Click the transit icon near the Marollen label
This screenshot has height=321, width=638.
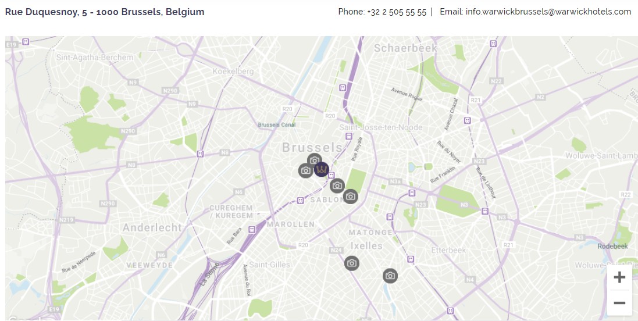tap(252, 230)
